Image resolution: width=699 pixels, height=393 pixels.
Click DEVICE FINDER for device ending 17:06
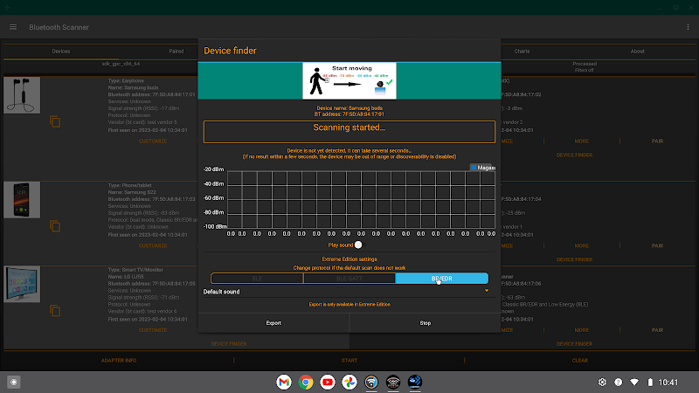[x=574, y=344]
